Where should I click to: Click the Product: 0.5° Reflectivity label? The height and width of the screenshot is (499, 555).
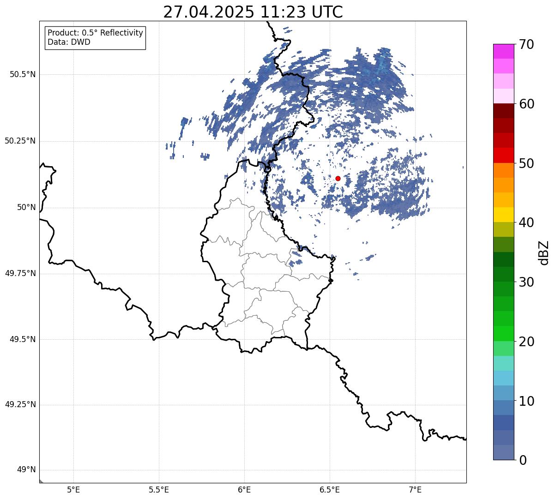95,33
